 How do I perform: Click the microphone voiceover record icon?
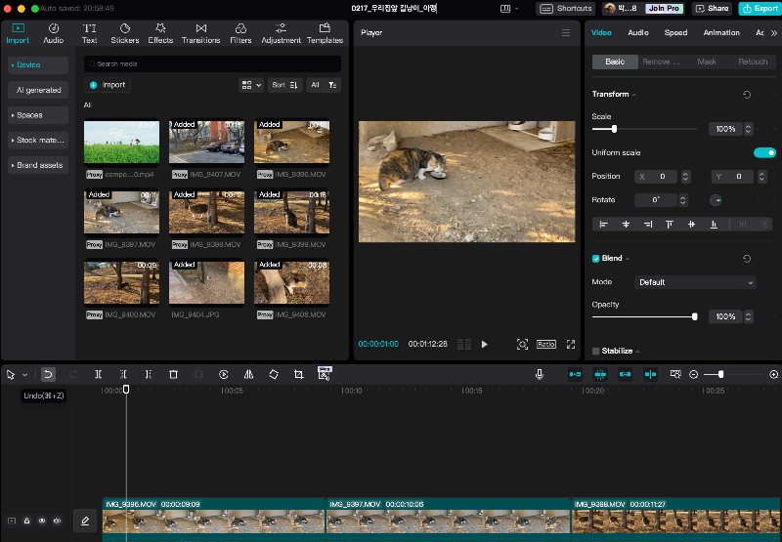(539, 374)
